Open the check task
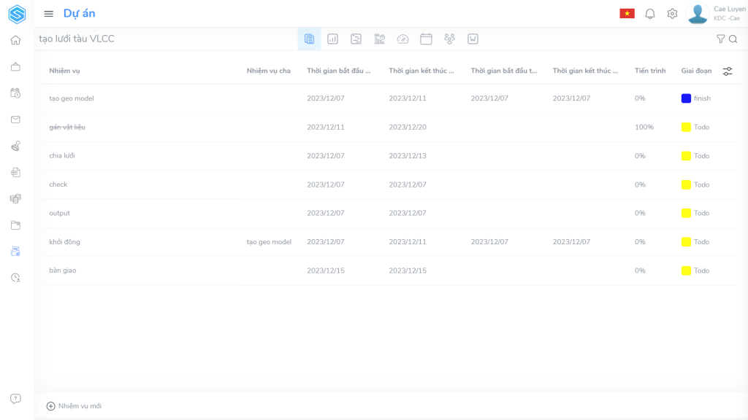Viewport: 748px width, 420px height. (x=58, y=184)
